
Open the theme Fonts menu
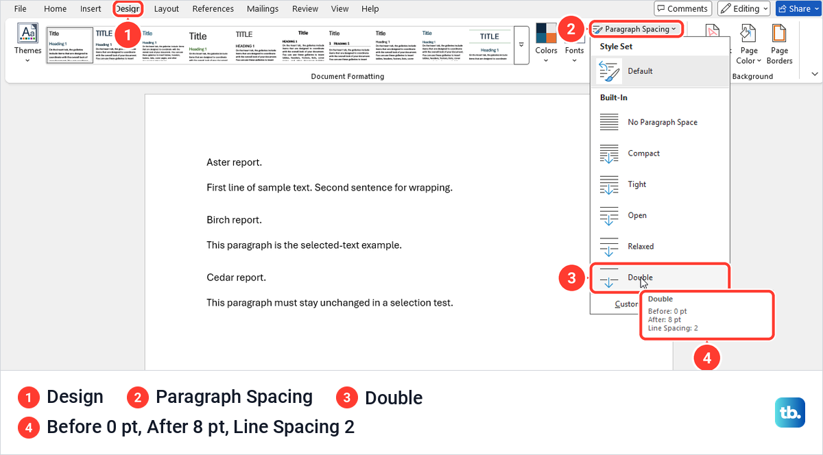click(574, 43)
